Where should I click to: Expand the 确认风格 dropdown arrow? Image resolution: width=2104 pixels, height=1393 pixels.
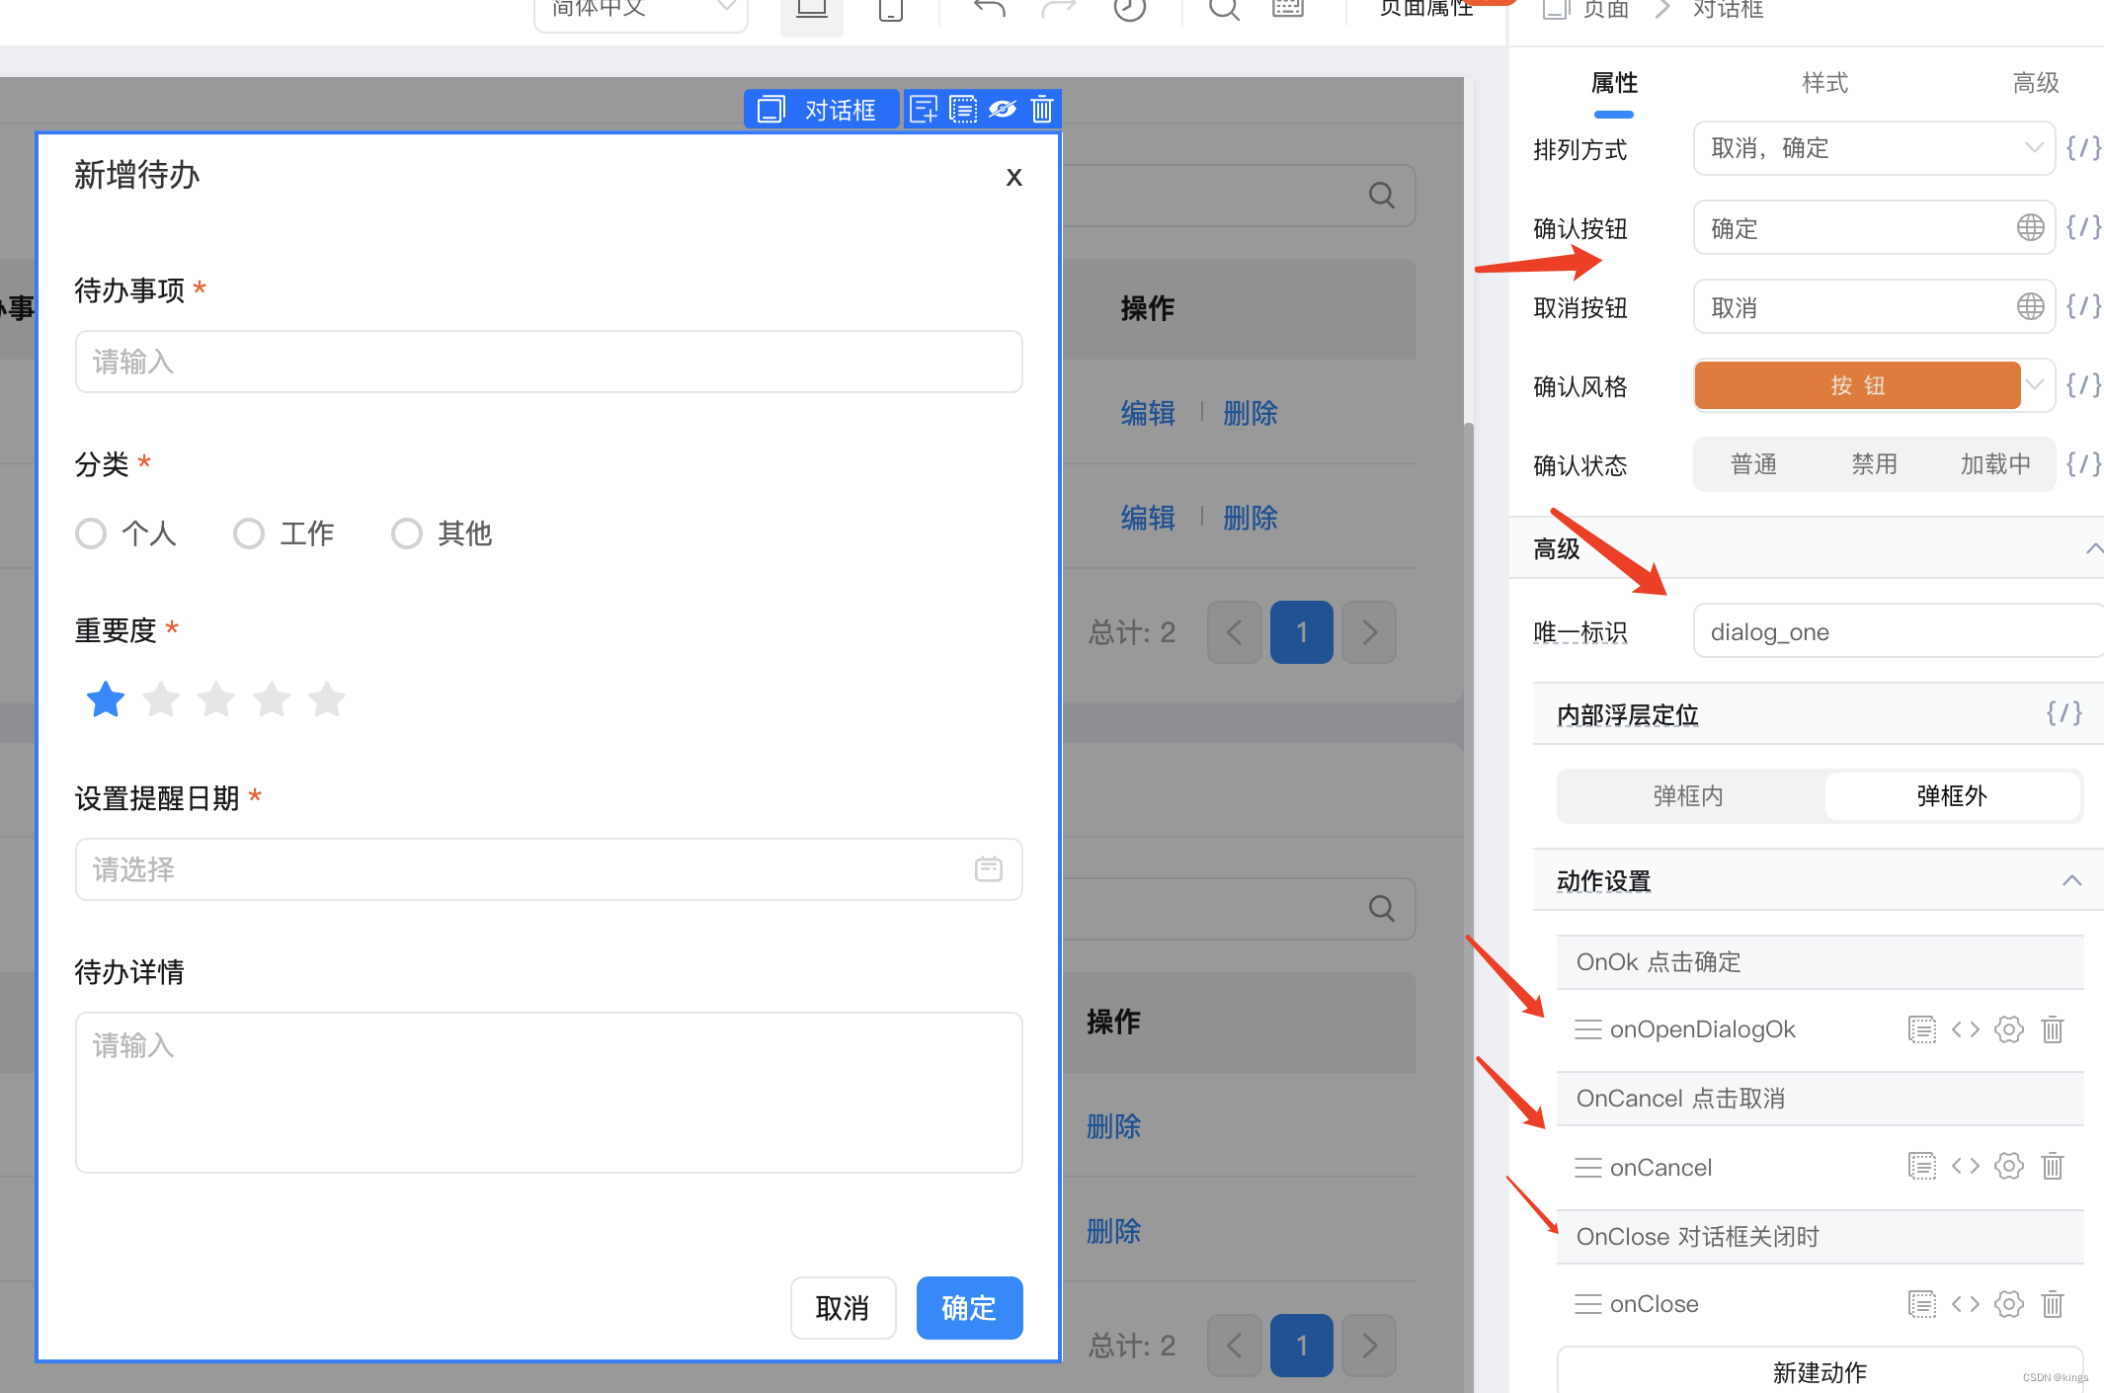(x=2035, y=385)
